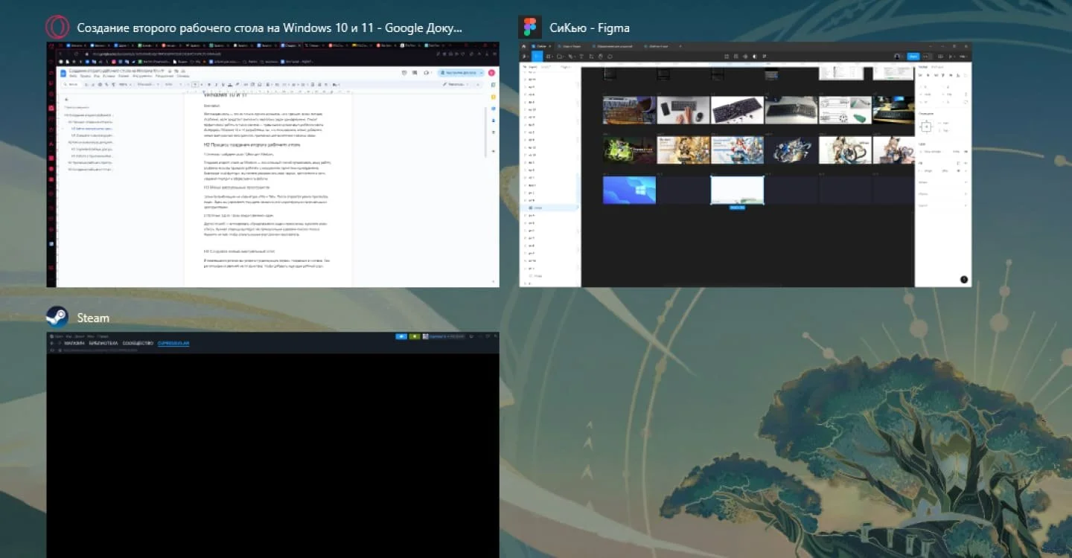The height and width of the screenshot is (558, 1072).
Task: Open the CUPREGGULAR profile tab in Steam
Action: pos(173,343)
